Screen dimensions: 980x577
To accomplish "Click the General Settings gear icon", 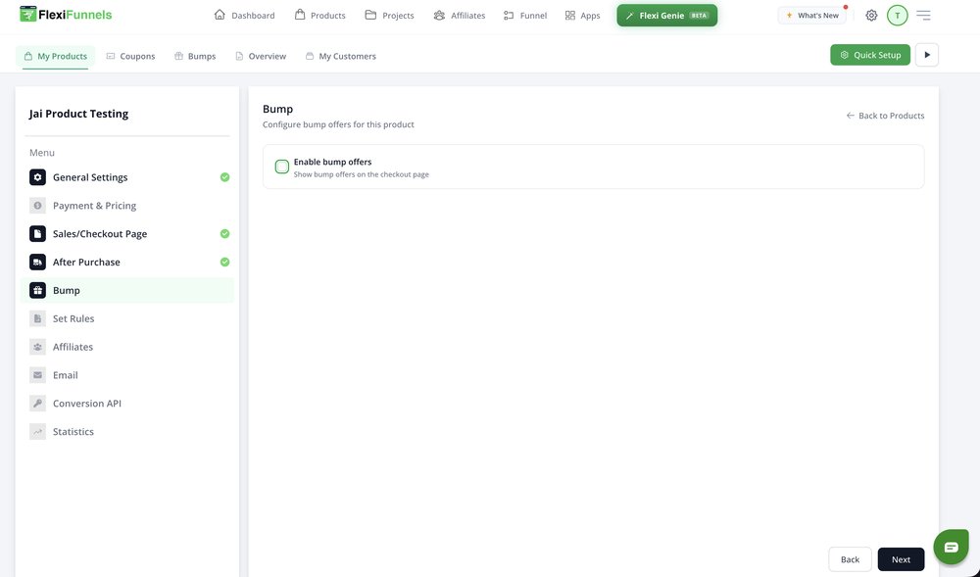I will pos(37,177).
